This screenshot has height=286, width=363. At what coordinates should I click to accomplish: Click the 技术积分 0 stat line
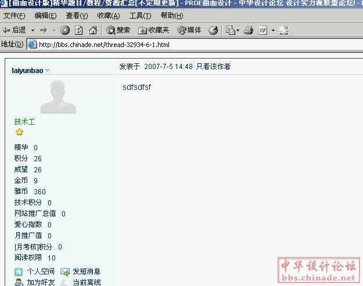pyautogui.click(x=33, y=202)
